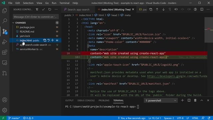Click public breadcrumb segment
The width and height of the screenshot is (213, 120).
click(x=68, y=15)
